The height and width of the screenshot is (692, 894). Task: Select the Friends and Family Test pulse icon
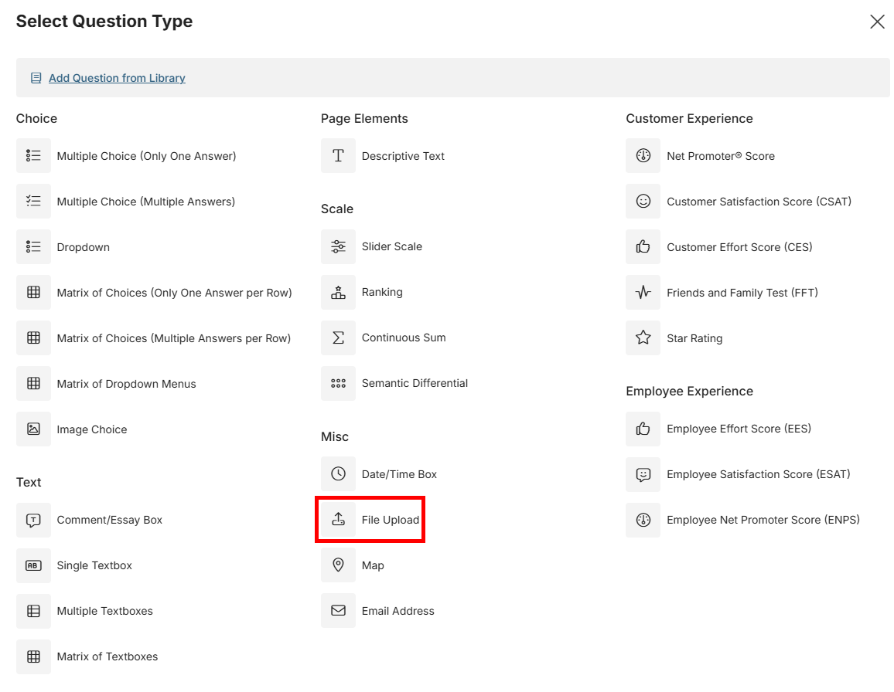point(643,292)
